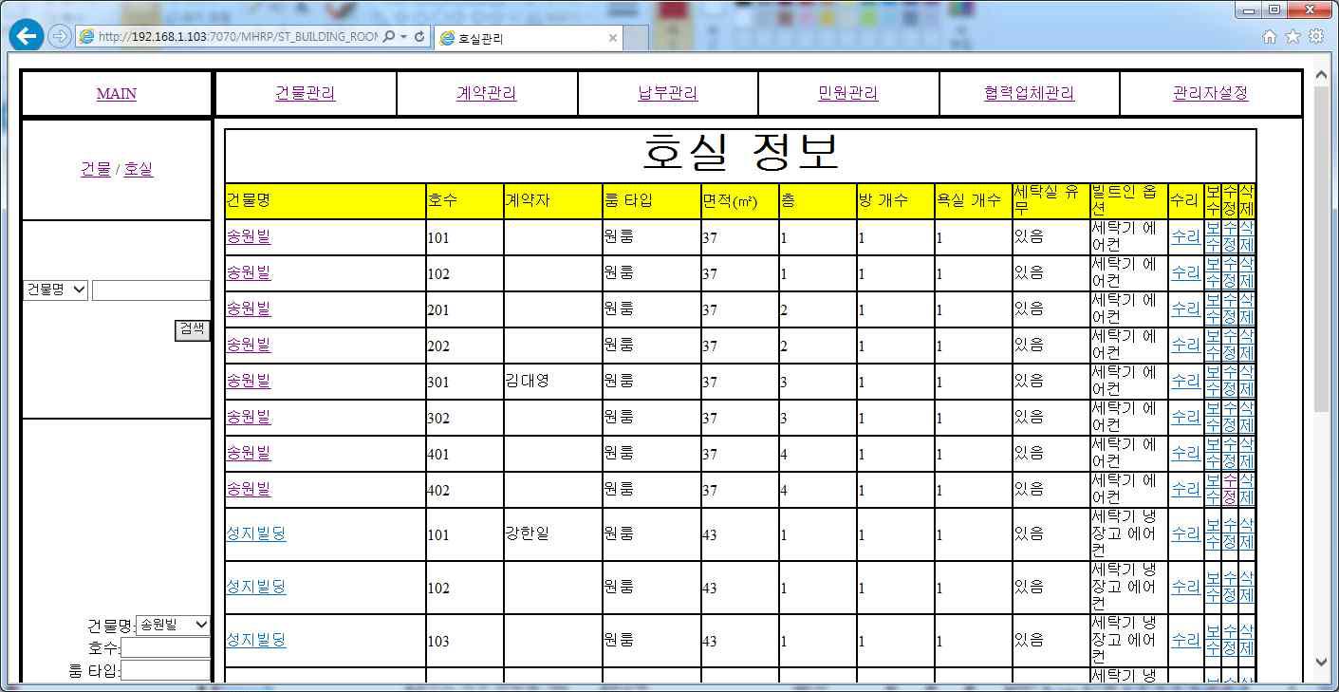Open the 관리자설정 menu
Viewport: 1339px width, 692px height.
1211,94
